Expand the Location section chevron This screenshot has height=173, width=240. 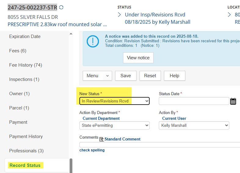[229, 15]
